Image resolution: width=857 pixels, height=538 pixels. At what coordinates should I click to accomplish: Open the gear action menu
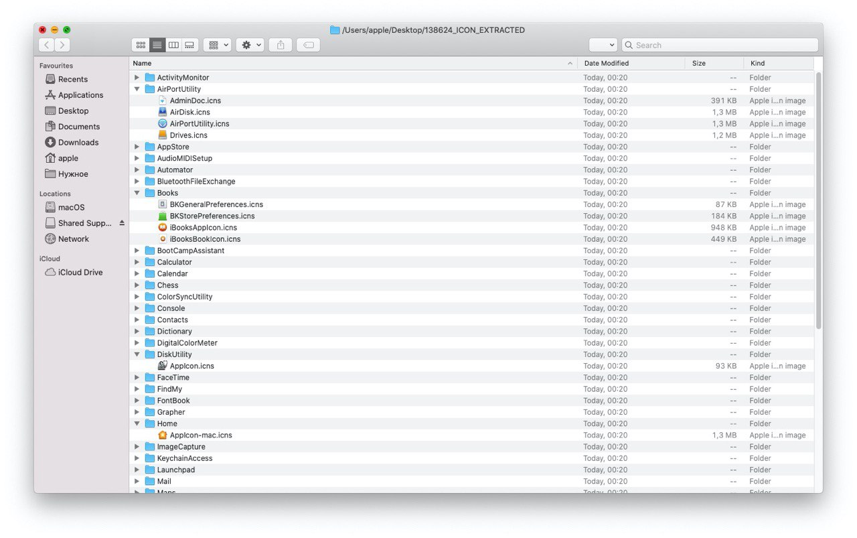tap(250, 45)
